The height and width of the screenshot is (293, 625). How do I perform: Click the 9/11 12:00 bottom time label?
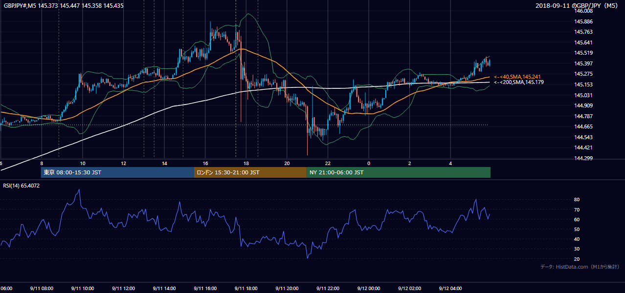point(123,289)
